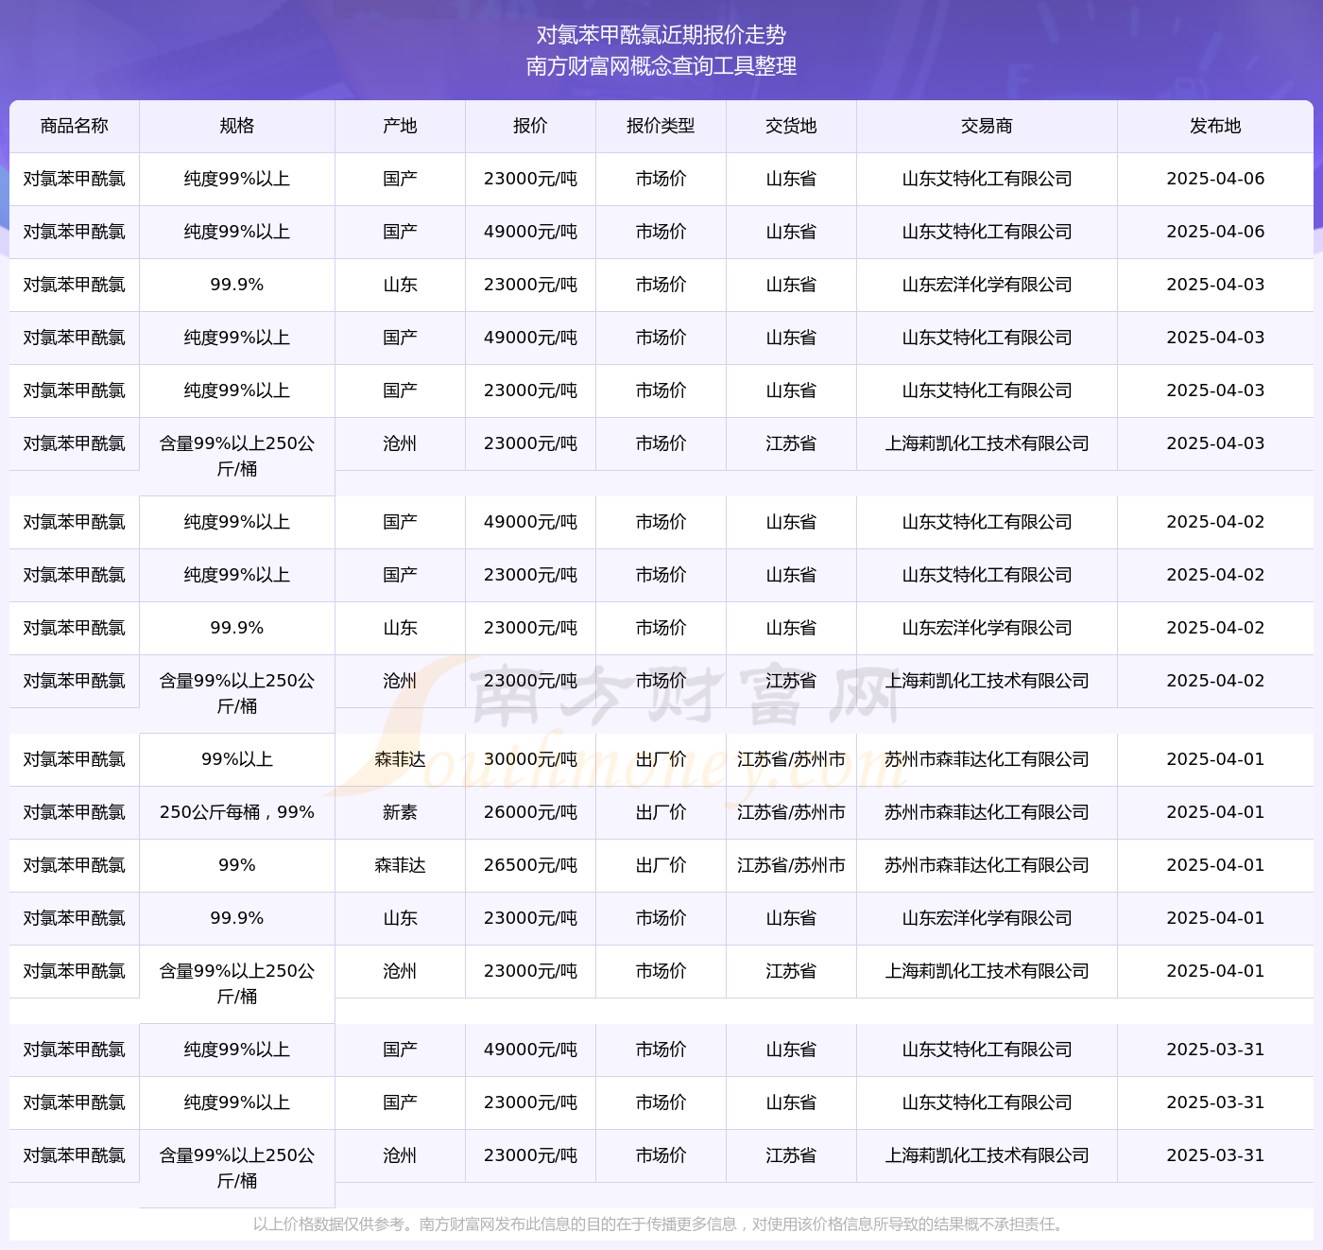Click the 99.9% spec dated 2025-04-01

pos(237,918)
